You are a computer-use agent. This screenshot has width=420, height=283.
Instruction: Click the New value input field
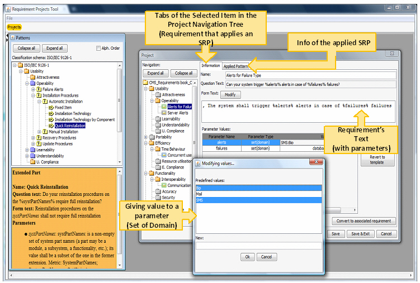[258, 244]
